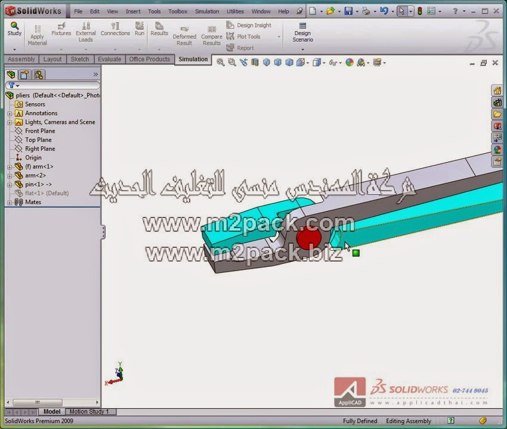Open Compare Results tool

(212, 36)
